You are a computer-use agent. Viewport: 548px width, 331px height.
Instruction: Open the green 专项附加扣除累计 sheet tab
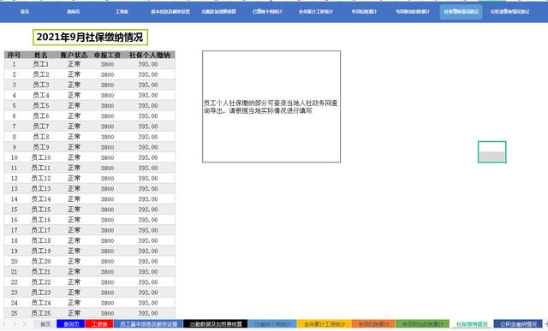pyautogui.click(x=422, y=324)
